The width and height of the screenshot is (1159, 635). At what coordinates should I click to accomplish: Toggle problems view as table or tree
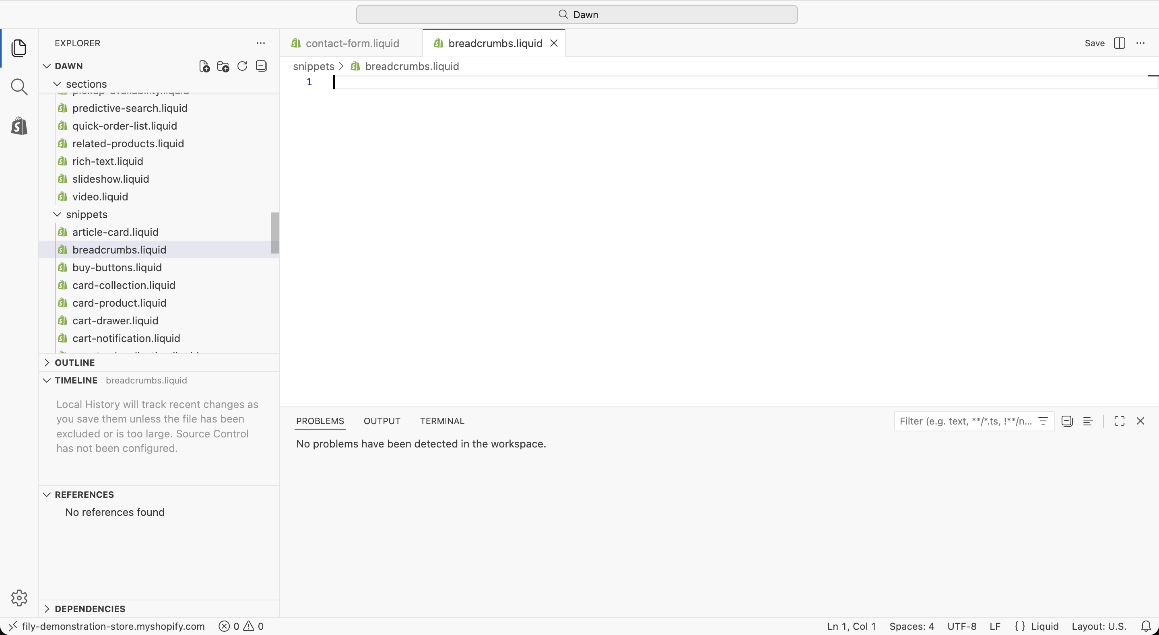(x=1088, y=421)
